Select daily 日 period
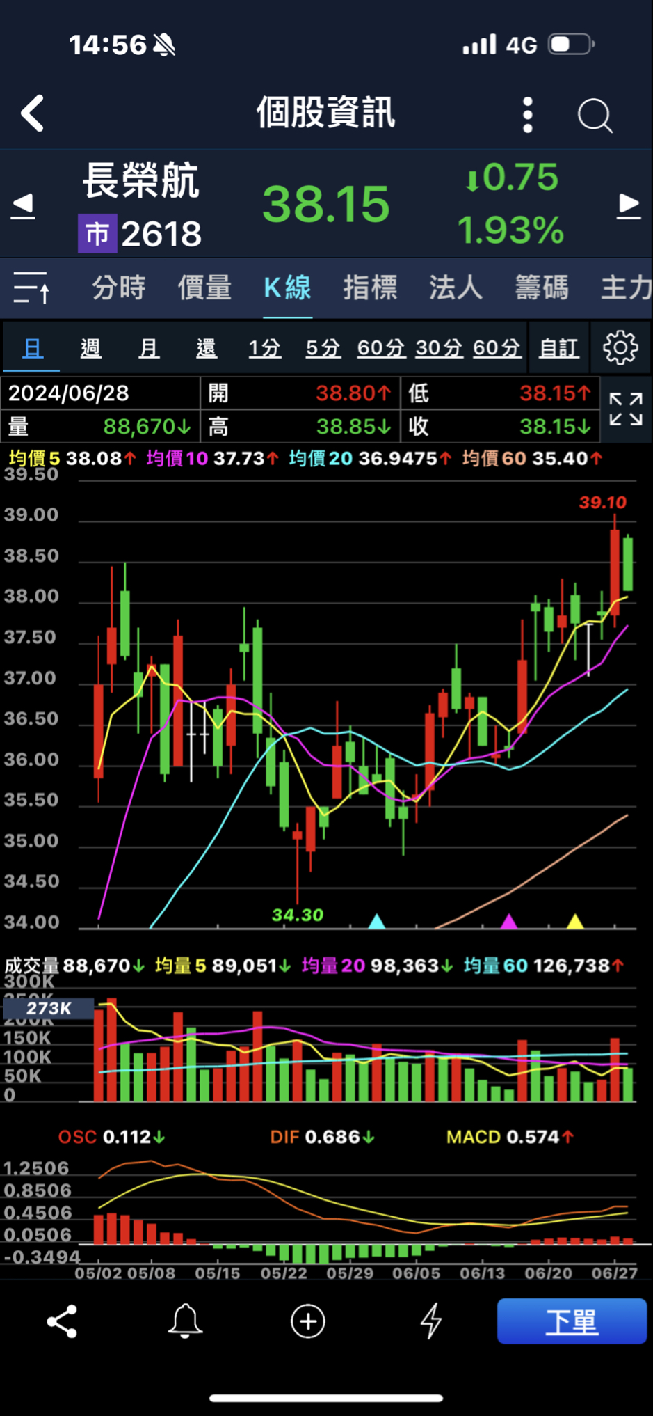The width and height of the screenshot is (653, 1416). 32,347
